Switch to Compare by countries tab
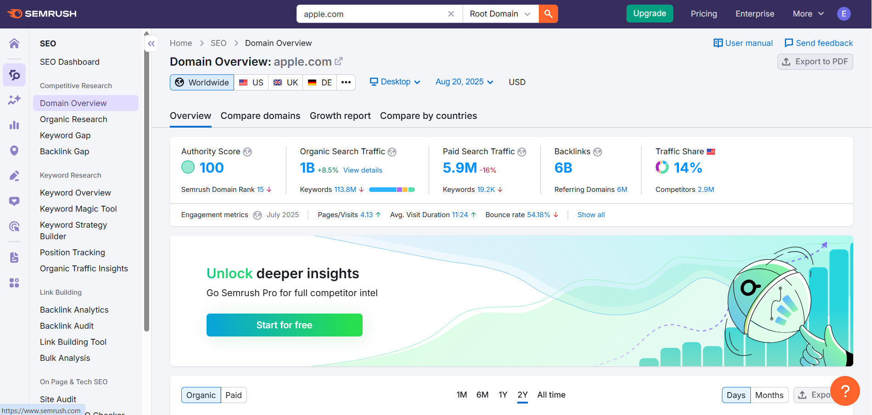The image size is (872, 415). (428, 116)
